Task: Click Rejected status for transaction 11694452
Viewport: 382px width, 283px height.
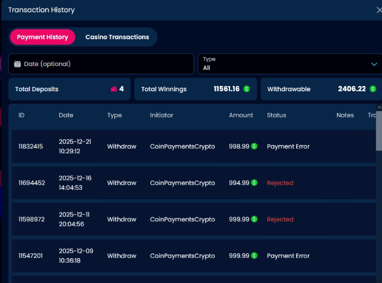Action: (x=280, y=183)
